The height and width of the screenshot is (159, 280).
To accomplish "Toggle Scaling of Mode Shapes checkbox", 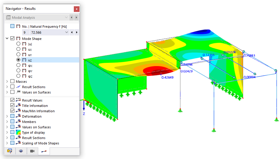I will [12, 143].
